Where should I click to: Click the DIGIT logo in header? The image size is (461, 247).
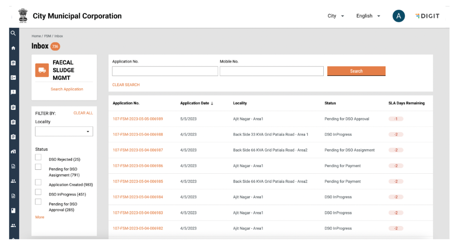(x=428, y=16)
